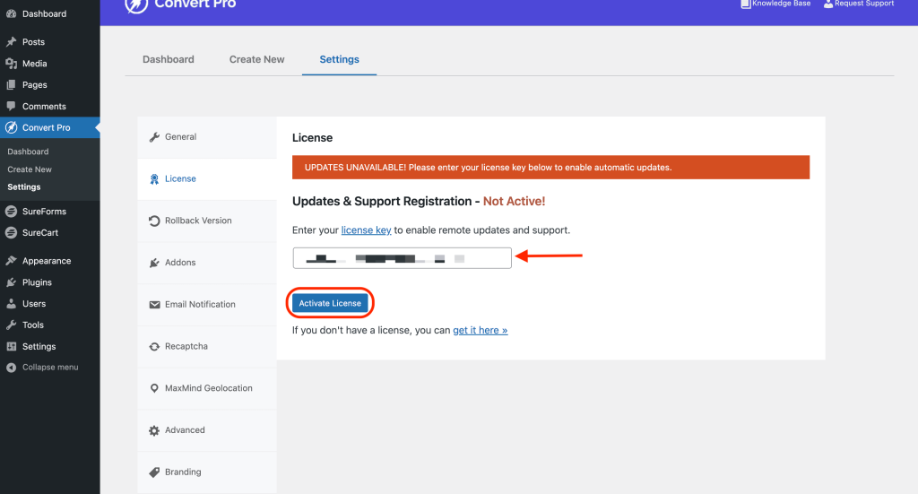This screenshot has height=494, width=918.
Task: Open Convert Pro submenu Create New
Action: tap(30, 169)
